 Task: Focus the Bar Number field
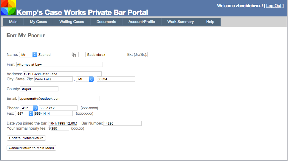pos(122,123)
